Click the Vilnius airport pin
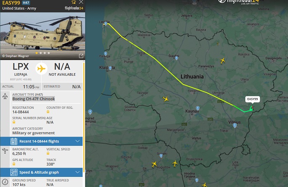The height and width of the screenshot is (187, 288). click(x=235, y=126)
